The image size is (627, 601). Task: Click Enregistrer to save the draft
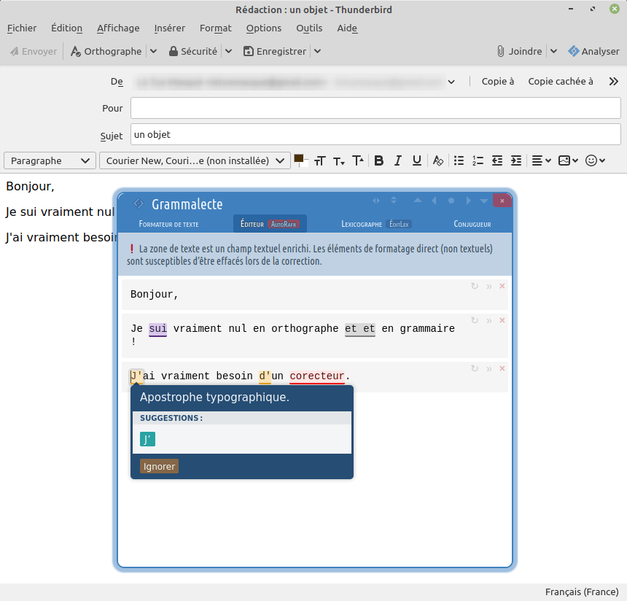(x=275, y=51)
